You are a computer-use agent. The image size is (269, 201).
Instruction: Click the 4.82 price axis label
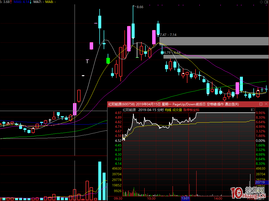[118, 122]
